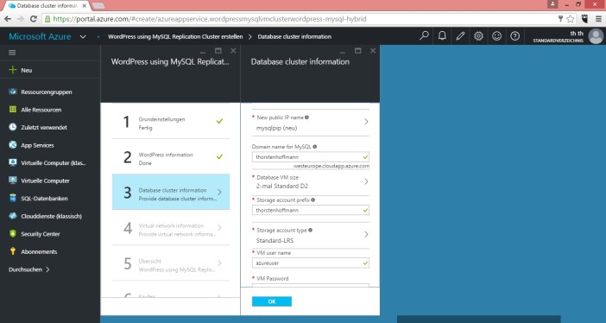This screenshot has width=606, height=323.
Task: Click mysqlpip (neu) value
Action: tap(276, 128)
